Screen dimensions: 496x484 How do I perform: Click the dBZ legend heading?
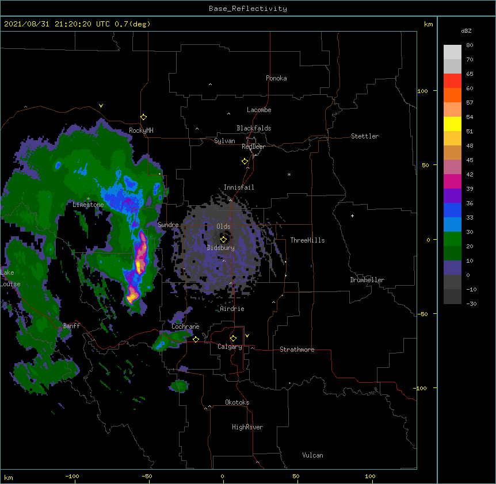point(466,31)
